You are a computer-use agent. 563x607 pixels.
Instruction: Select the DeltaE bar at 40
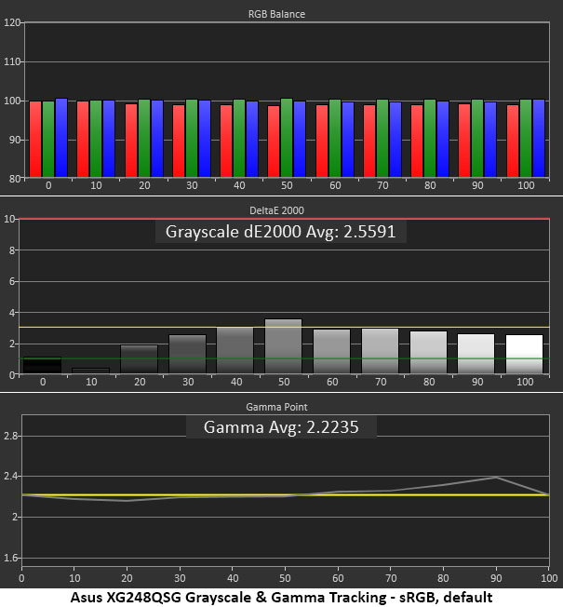(235, 350)
